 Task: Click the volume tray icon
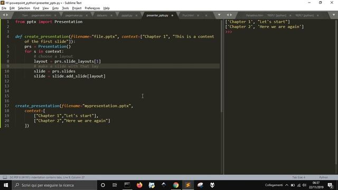(304, 185)
